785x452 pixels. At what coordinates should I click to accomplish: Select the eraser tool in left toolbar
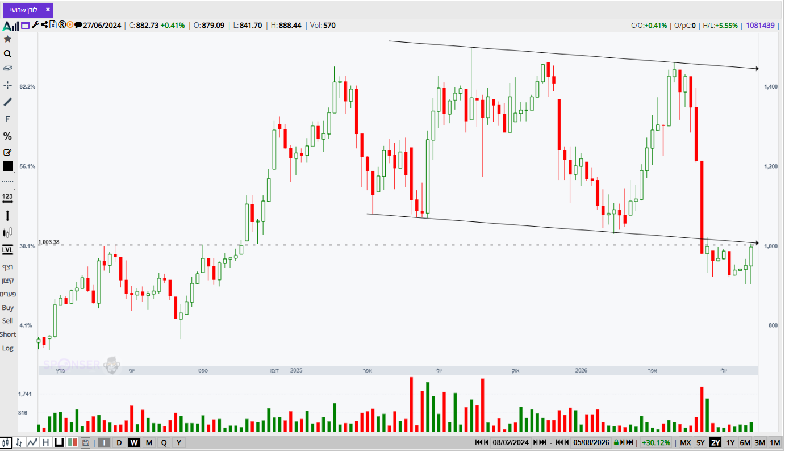[7, 68]
